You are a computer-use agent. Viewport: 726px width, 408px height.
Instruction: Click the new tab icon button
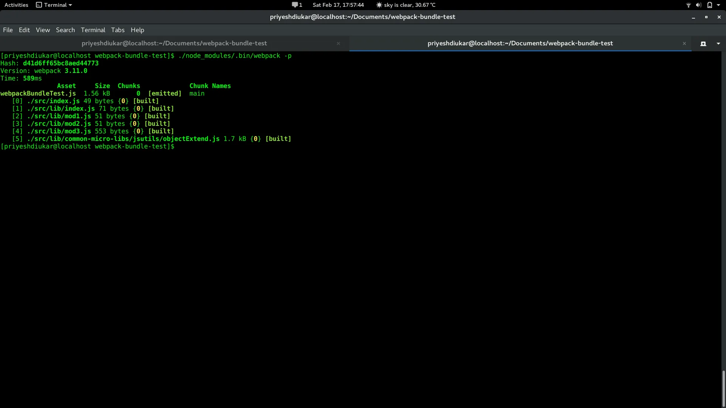[703, 43]
